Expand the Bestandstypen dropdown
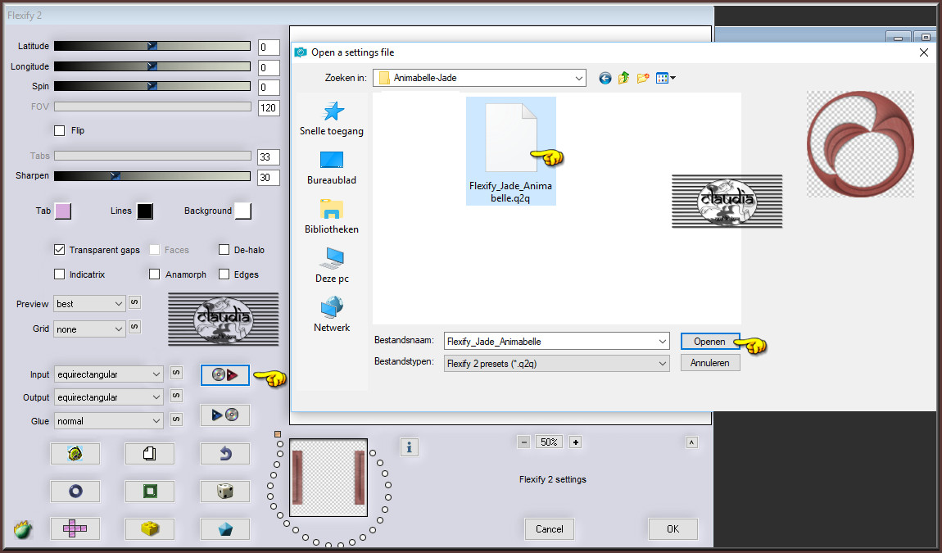This screenshot has height=553, width=942. pos(557,364)
